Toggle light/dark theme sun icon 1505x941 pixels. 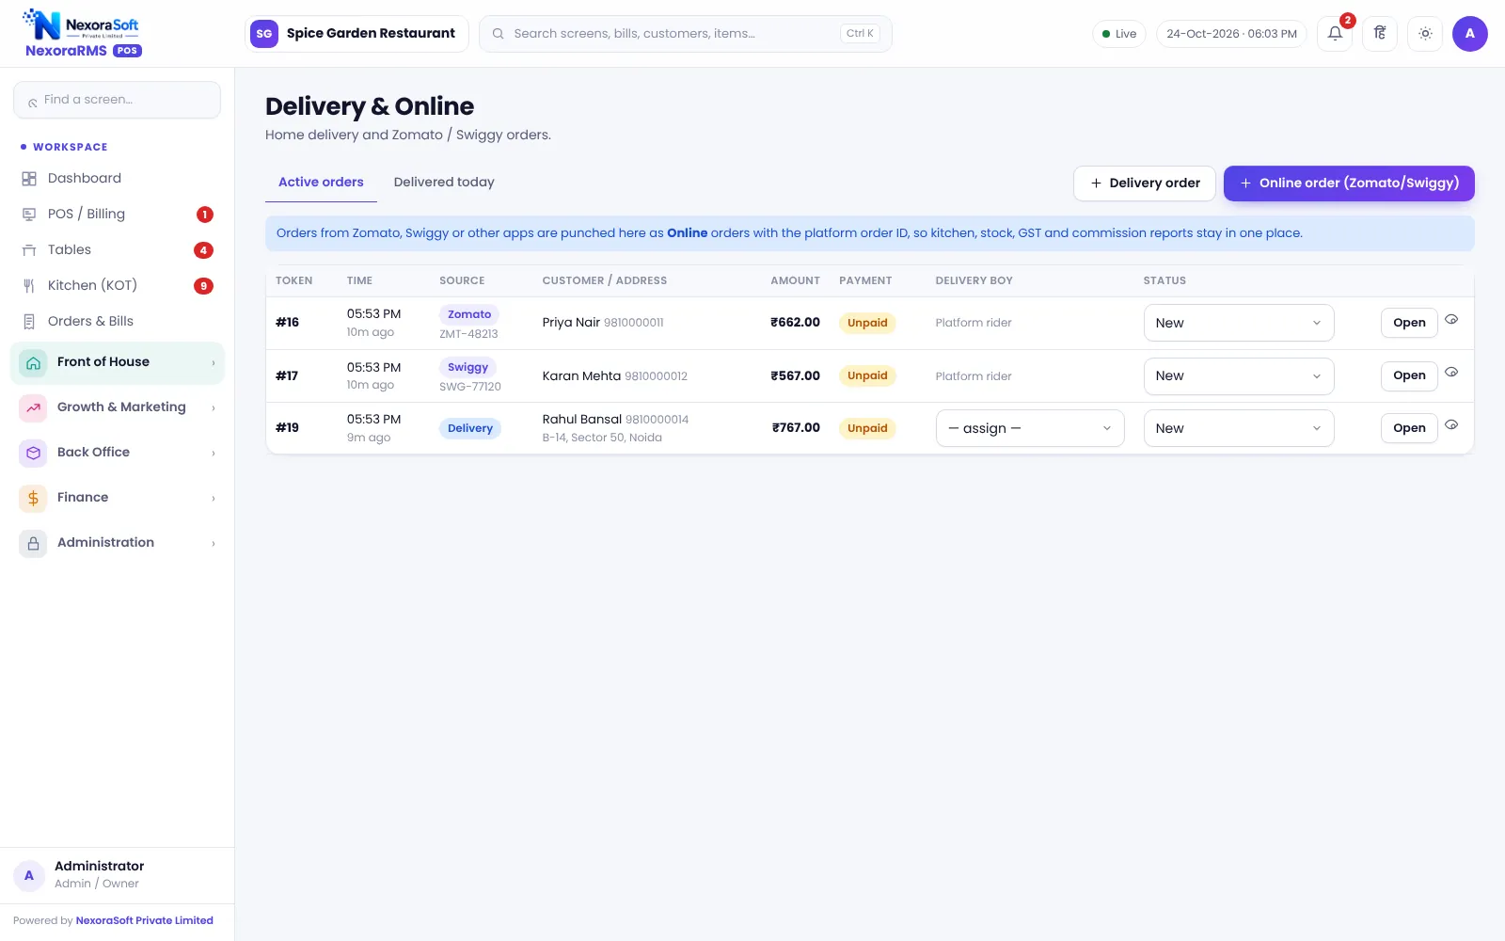(x=1425, y=34)
